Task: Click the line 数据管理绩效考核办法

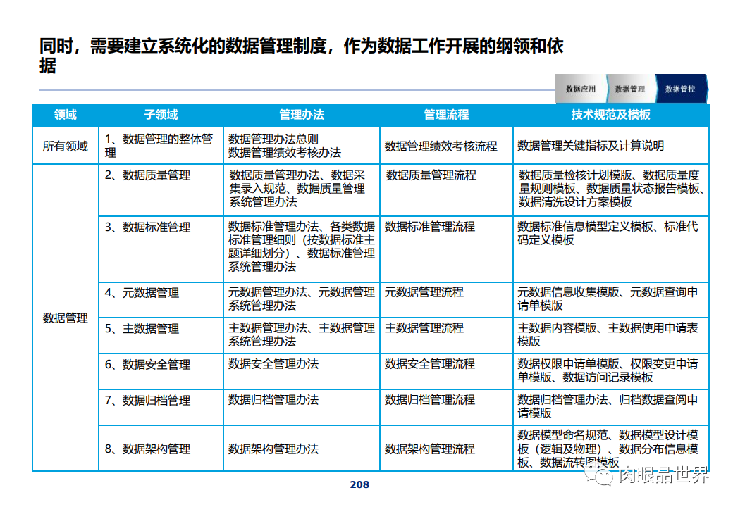Action: (x=285, y=153)
